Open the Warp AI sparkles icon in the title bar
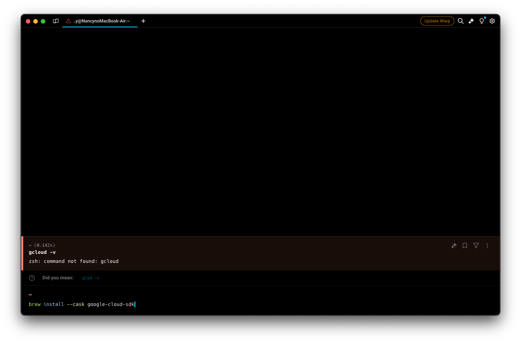This screenshot has height=343, width=521. [471, 21]
